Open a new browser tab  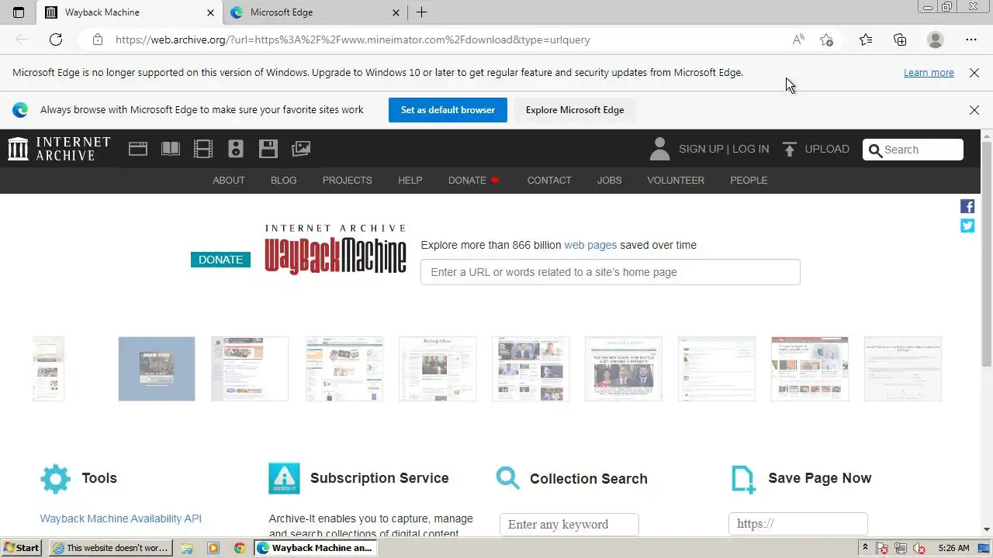(421, 12)
